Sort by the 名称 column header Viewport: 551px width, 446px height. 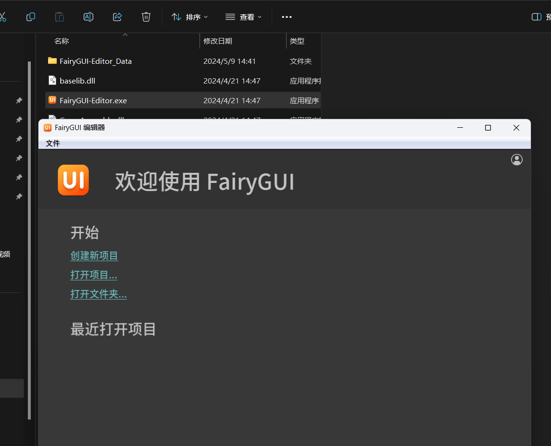pos(62,41)
